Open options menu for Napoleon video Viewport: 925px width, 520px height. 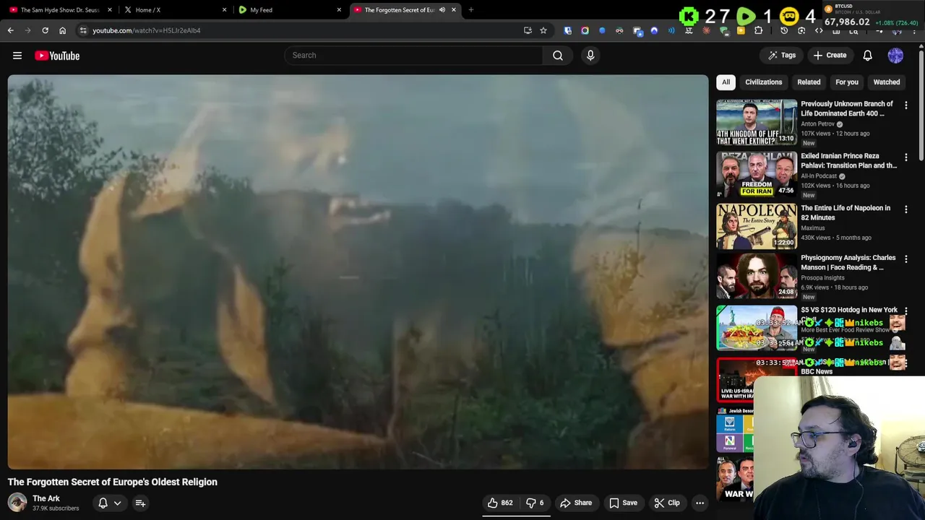(905, 209)
